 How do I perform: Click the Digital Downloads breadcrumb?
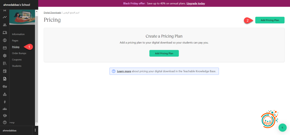pyautogui.click(x=52, y=13)
